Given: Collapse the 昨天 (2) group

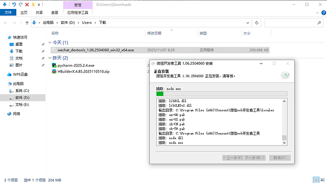Looking at the screenshot, I should [50, 58].
